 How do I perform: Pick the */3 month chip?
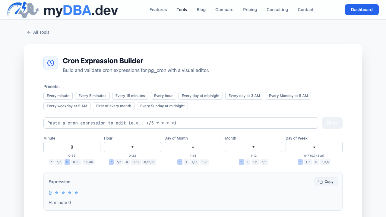pyautogui.click(x=264, y=162)
